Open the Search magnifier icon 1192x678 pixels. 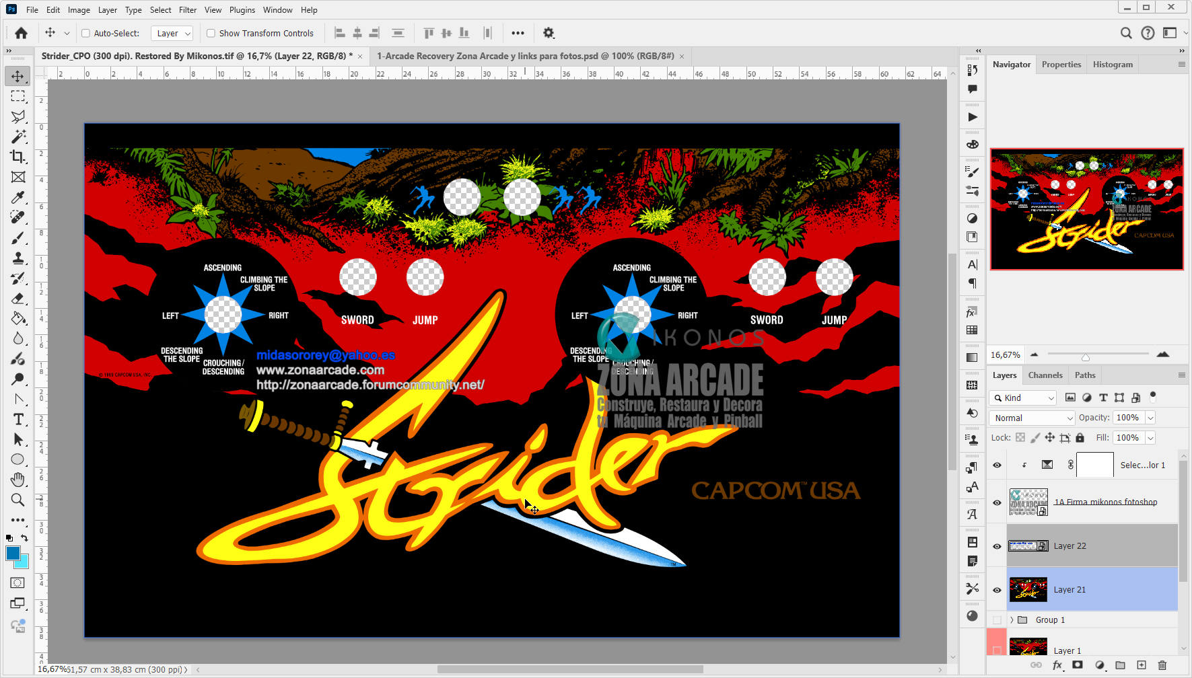click(x=1126, y=33)
